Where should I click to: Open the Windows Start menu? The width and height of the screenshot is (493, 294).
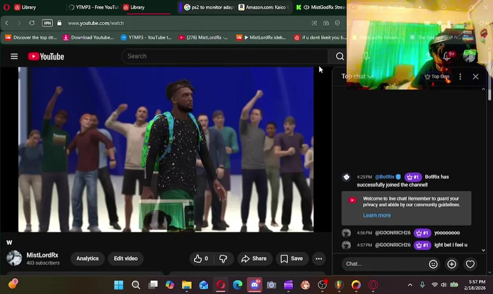tap(119, 285)
